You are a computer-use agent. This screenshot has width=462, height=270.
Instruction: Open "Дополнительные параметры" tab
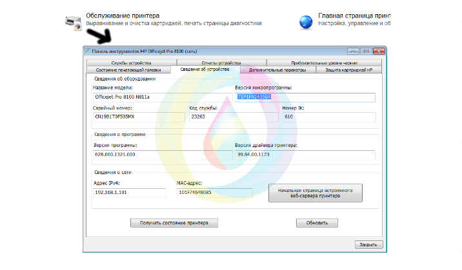coord(277,70)
